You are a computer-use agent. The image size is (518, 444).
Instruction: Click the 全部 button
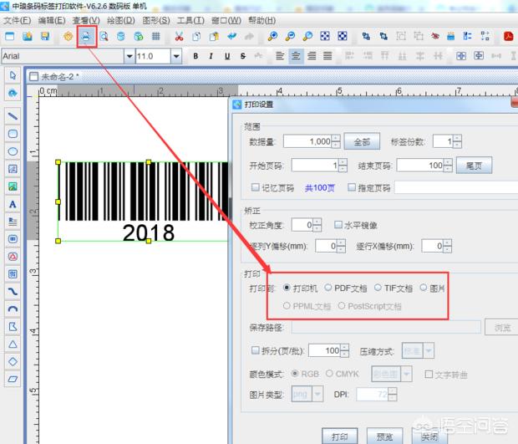click(362, 142)
